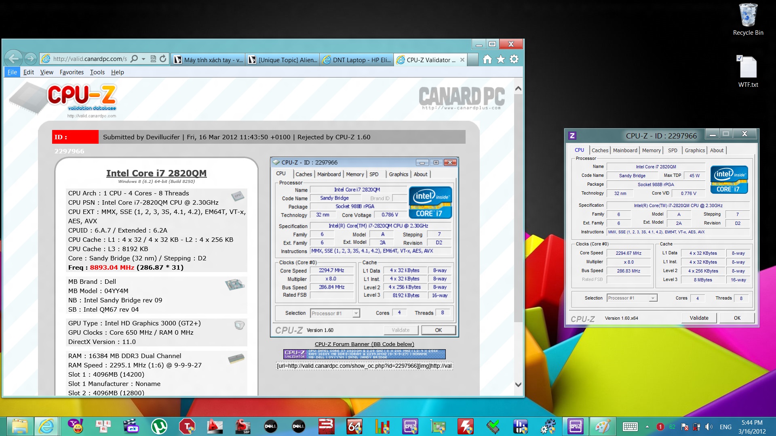Expand hidden system tray icons arrow
The height and width of the screenshot is (436, 776).
click(647, 427)
